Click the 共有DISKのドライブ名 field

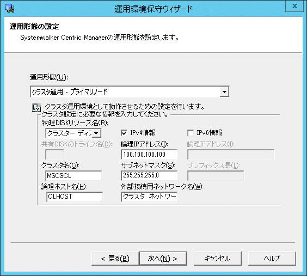(x=54, y=155)
